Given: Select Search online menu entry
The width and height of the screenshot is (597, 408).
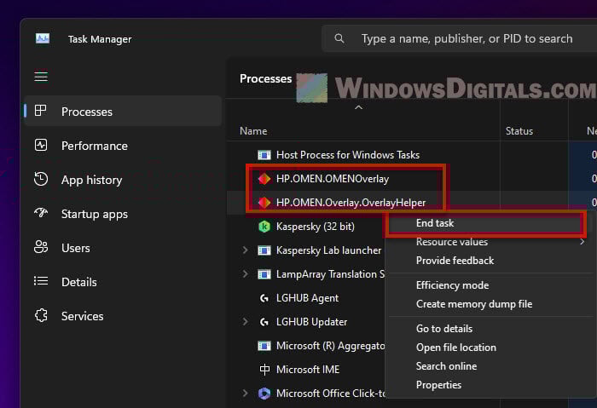Looking at the screenshot, I should pos(446,365).
